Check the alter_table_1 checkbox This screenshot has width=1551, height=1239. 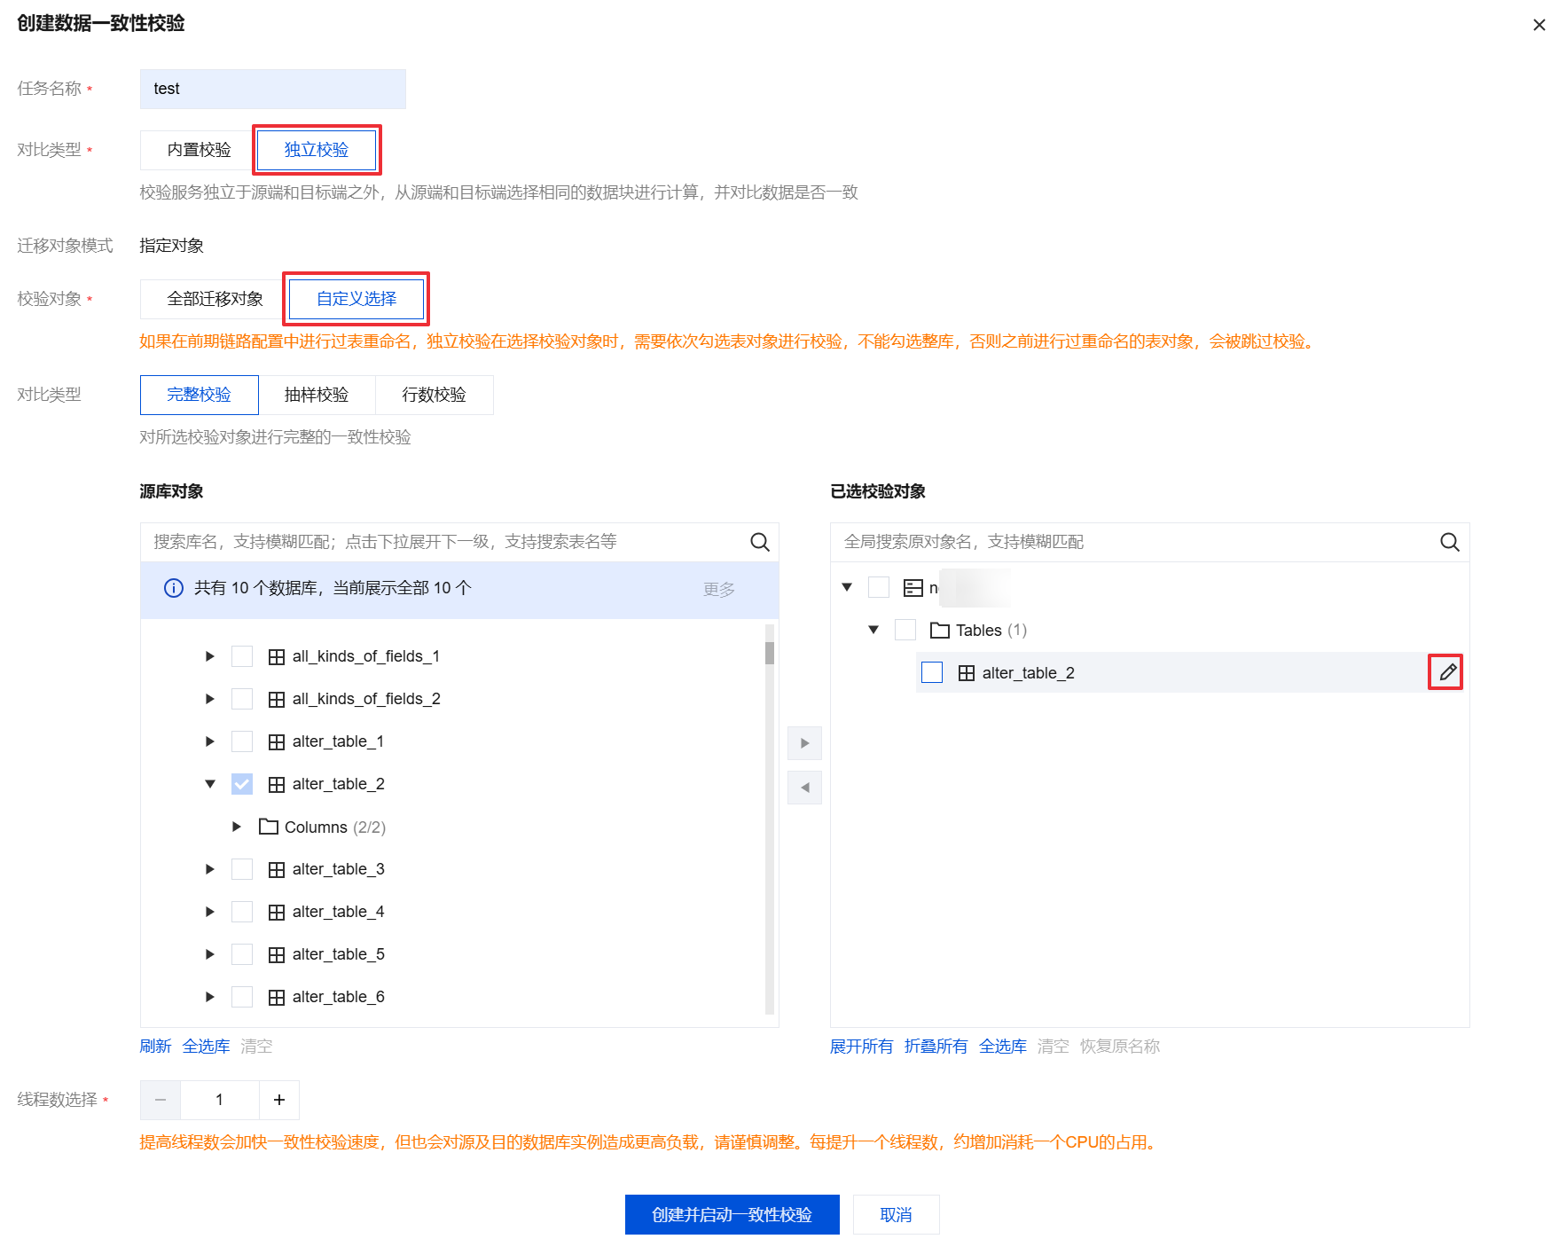click(242, 741)
